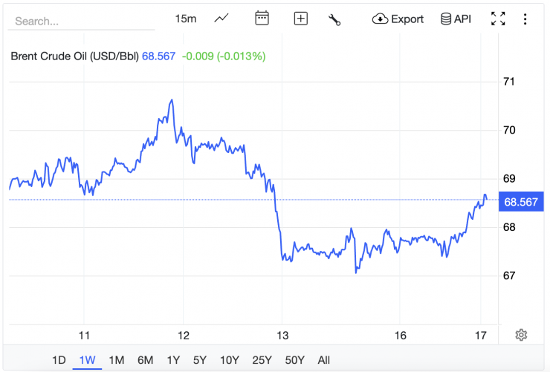Show All available history
550x372 pixels.
click(x=324, y=360)
